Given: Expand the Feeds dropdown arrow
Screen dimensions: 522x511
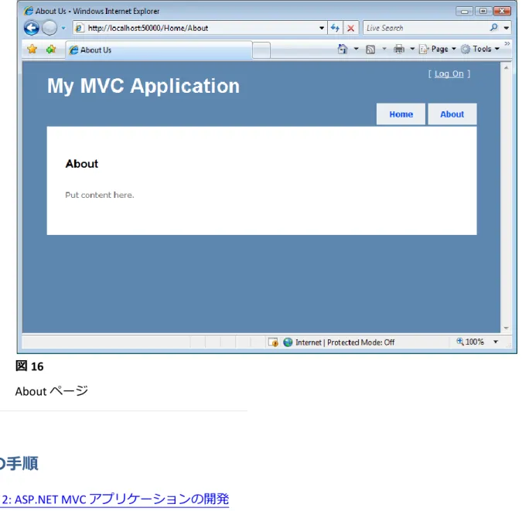Looking at the screenshot, I should pos(384,49).
